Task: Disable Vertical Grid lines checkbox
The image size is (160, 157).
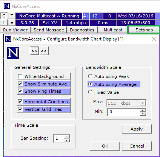Action: click(x=20, y=109)
